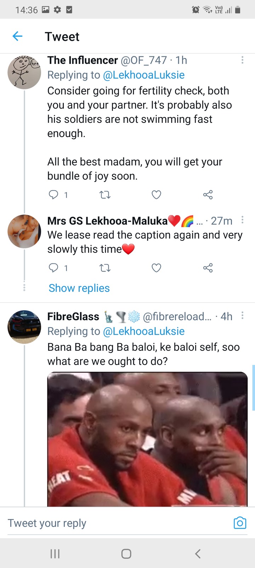255x568 pixels.
Task: View FibreGlass profile avatar
Action: coord(24,327)
